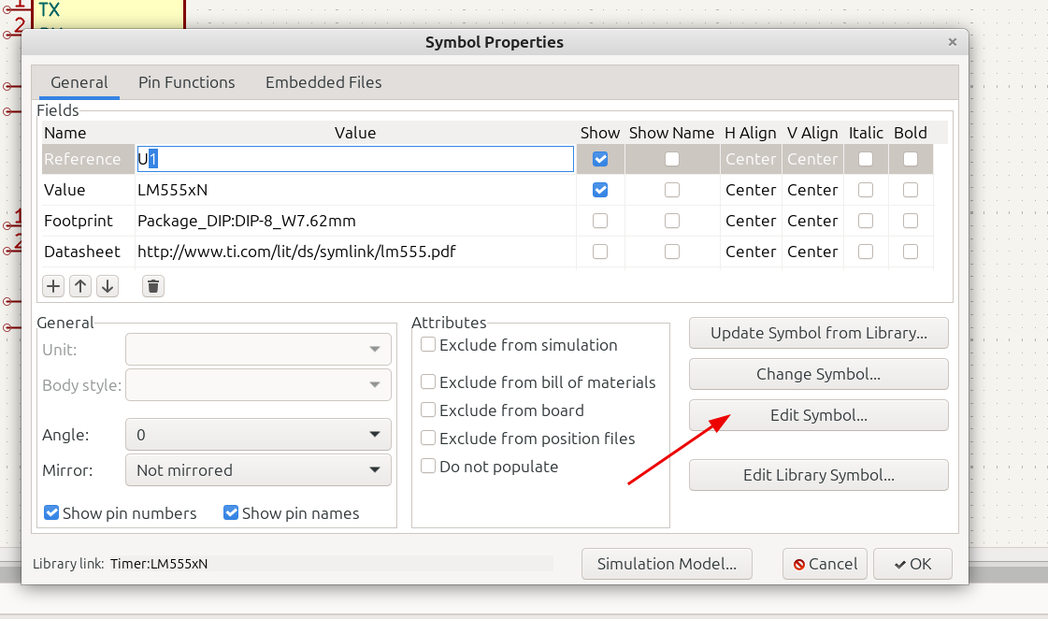Move field down with arrow icon

108,286
